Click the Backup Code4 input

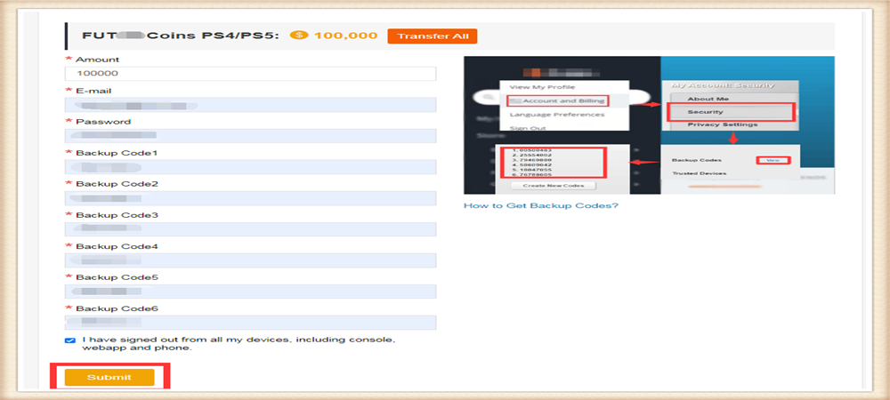click(x=250, y=260)
